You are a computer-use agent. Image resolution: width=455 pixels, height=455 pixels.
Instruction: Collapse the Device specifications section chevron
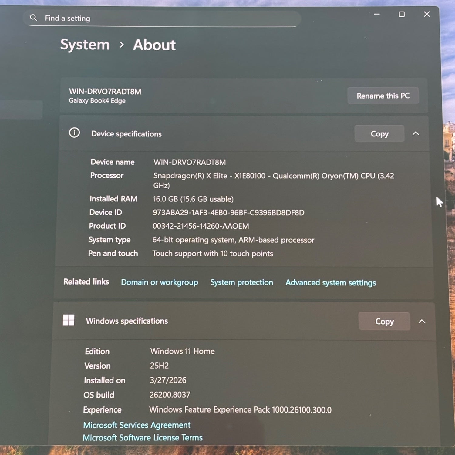pos(416,133)
